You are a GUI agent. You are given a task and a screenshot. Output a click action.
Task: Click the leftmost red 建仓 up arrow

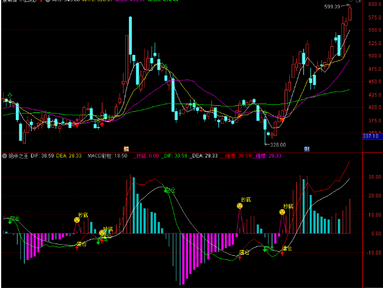[77, 248]
